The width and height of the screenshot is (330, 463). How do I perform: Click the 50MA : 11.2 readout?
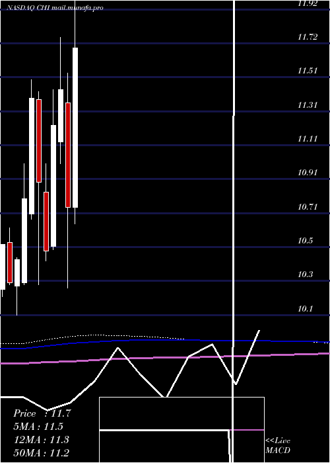coord(42,452)
